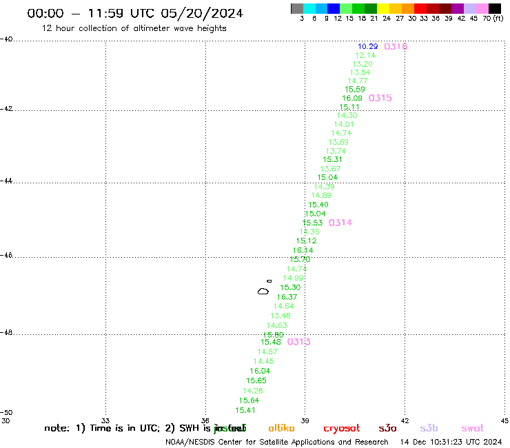This screenshot has width=510, height=448.
Task: Click the pure blue swatch in the legend
Action: click(334, 8)
